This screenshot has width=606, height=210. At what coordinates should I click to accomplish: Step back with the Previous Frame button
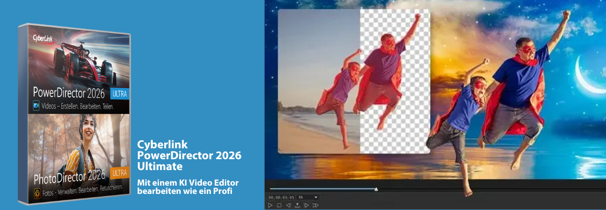tap(288, 205)
